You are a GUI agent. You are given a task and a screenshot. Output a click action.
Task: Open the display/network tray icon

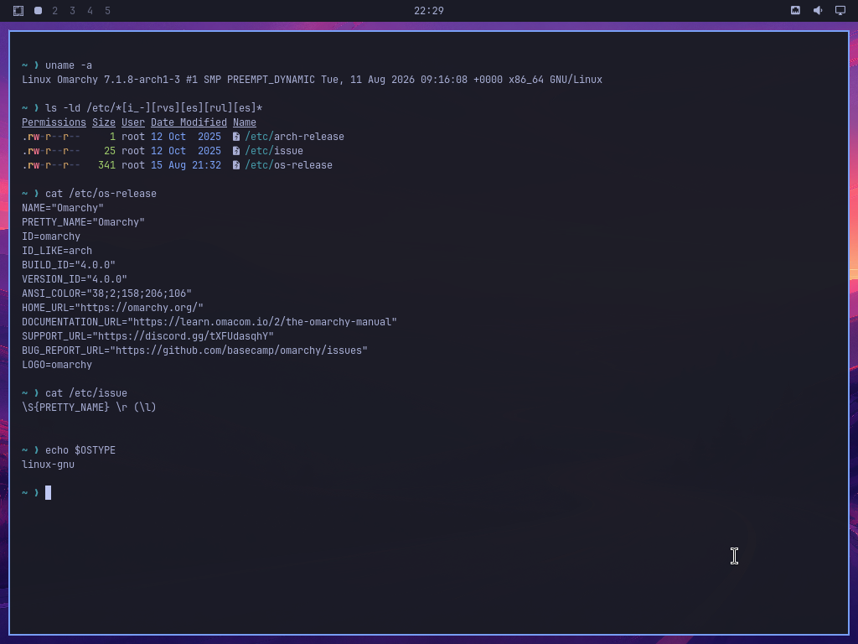(840, 10)
